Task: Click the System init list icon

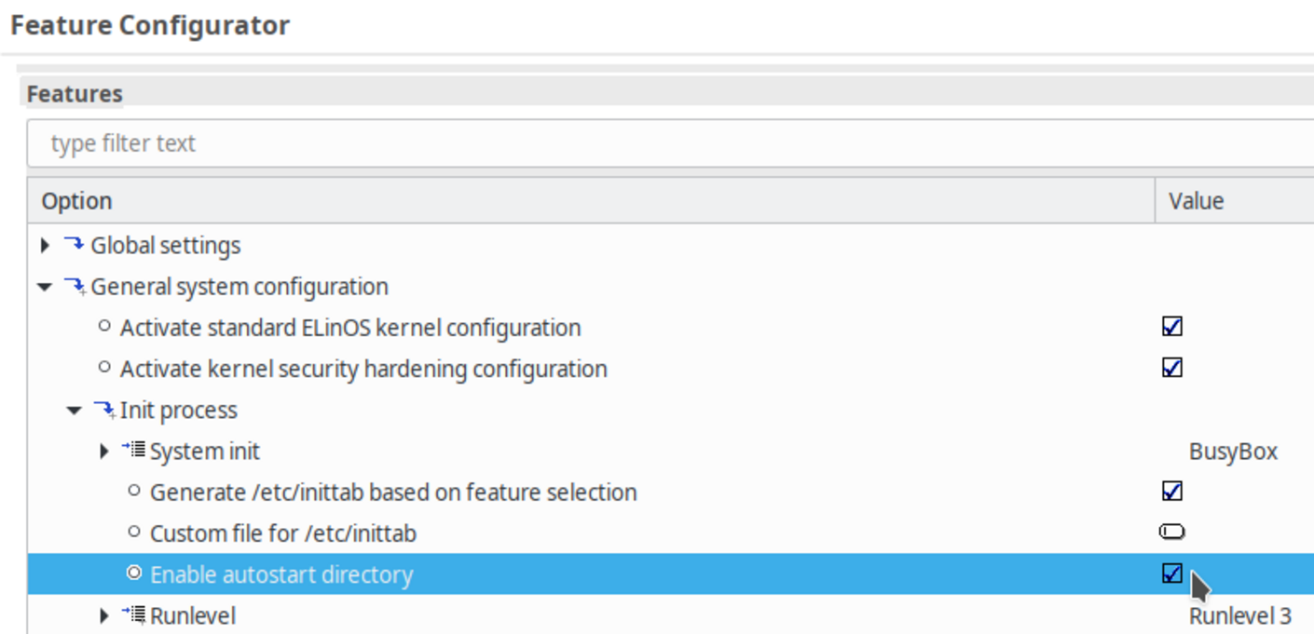Action: (x=134, y=451)
